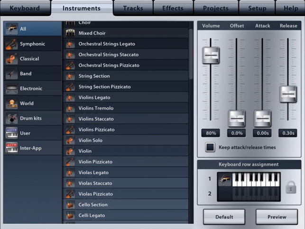The width and height of the screenshot is (305, 229).
Task: Click the Volume slider handle
Action: pos(211,55)
